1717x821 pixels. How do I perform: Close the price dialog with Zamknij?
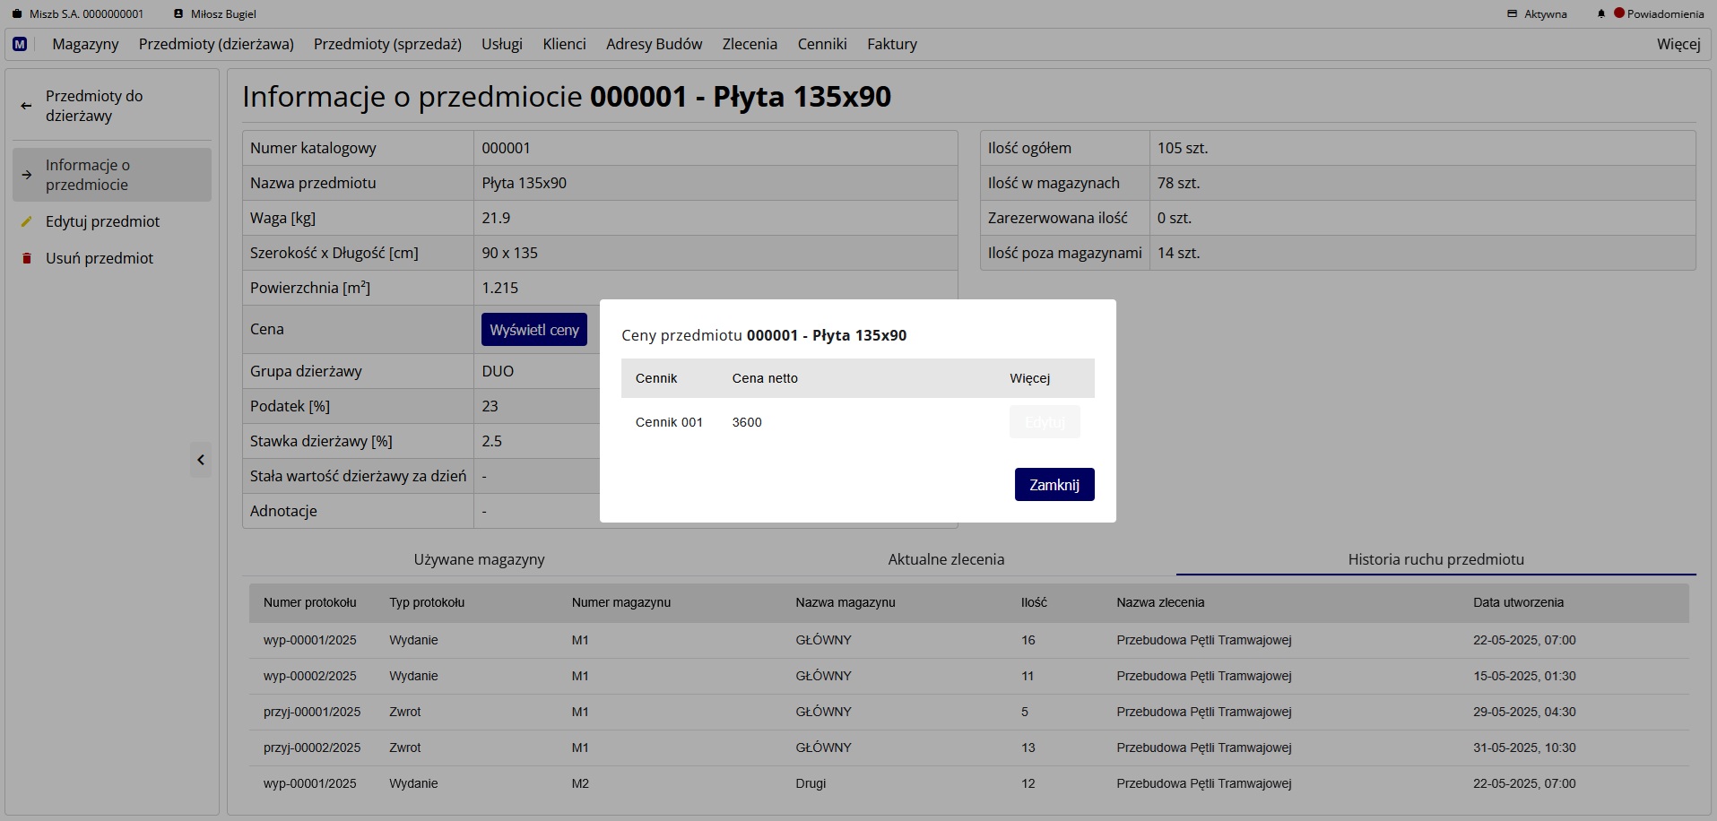[x=1054, y=485]
